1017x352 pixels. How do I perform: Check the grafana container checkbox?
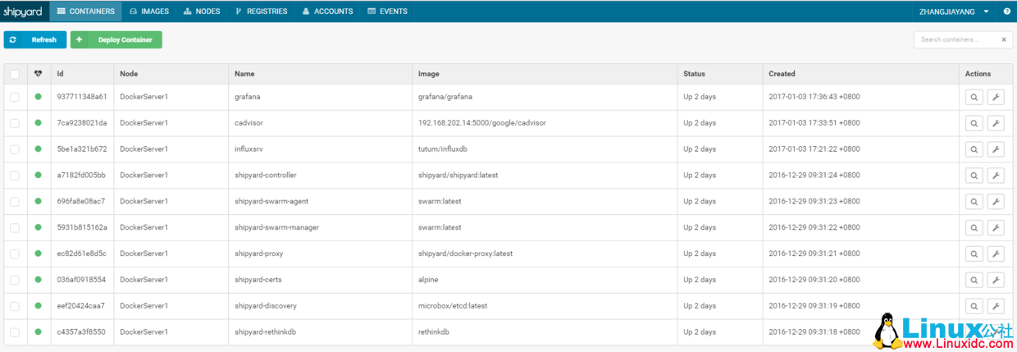pos(15,97)
